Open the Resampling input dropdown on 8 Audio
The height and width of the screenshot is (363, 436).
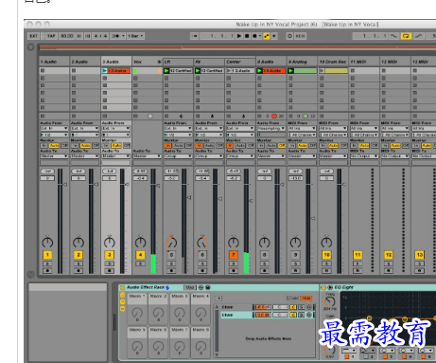(271, 128)
